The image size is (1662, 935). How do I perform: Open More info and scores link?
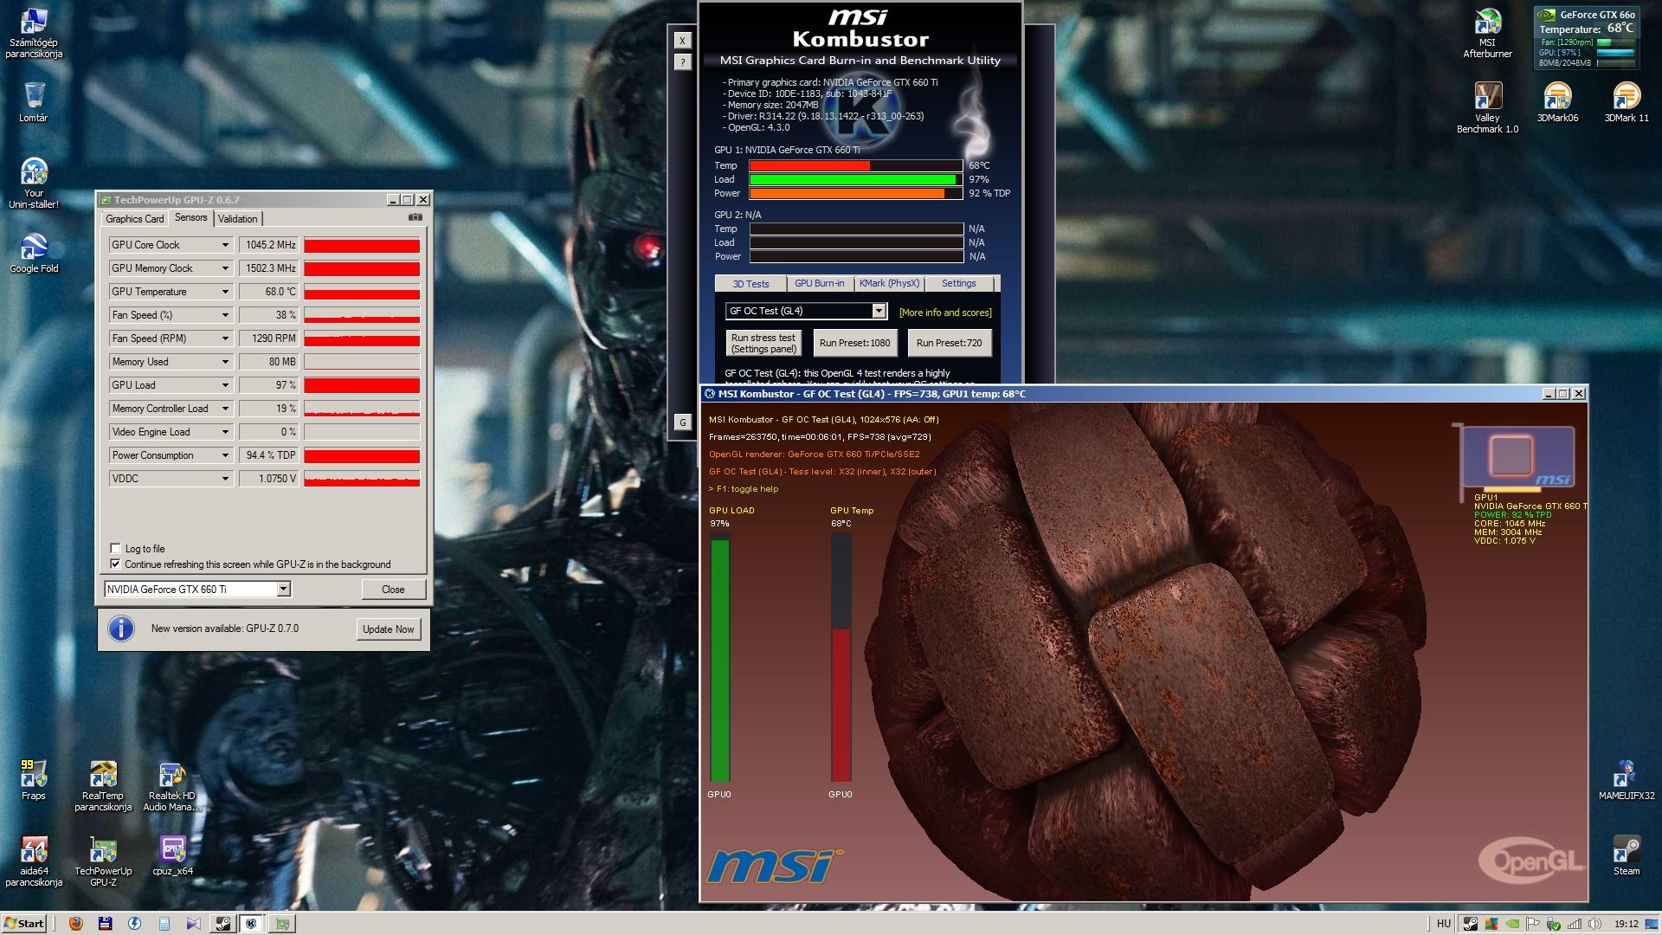tap(945, 313)
